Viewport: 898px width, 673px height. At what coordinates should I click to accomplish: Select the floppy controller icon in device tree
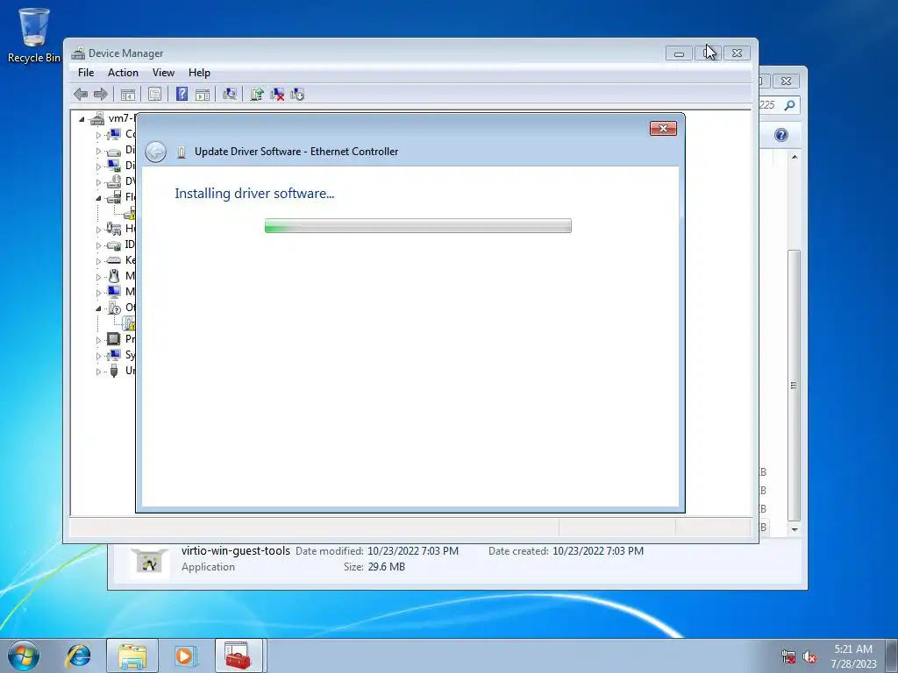[114, 197]
